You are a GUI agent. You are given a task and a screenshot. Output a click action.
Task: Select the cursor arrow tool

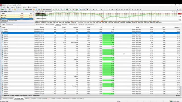coord(88,9)
